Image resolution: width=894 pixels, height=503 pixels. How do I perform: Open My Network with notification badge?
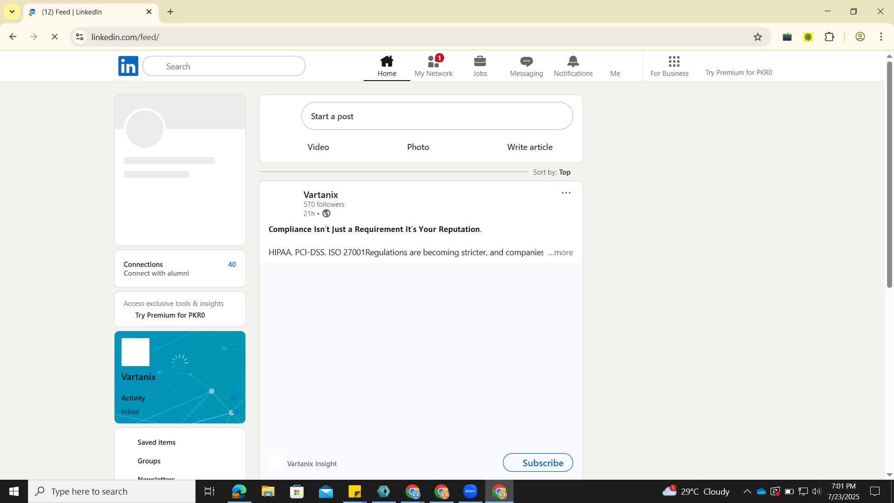pyautogui.click(x=433, y=66)
